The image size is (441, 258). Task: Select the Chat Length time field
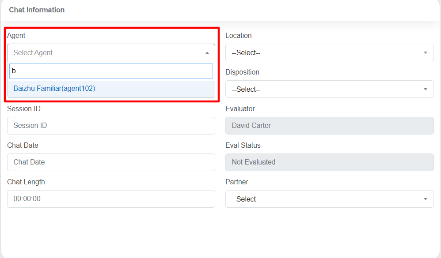[x=111, y=199]
